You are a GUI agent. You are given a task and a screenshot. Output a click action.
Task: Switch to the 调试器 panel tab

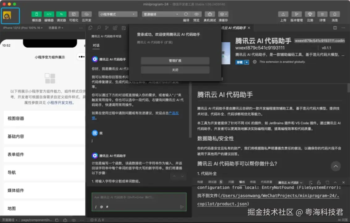click(x=212, y=182)
